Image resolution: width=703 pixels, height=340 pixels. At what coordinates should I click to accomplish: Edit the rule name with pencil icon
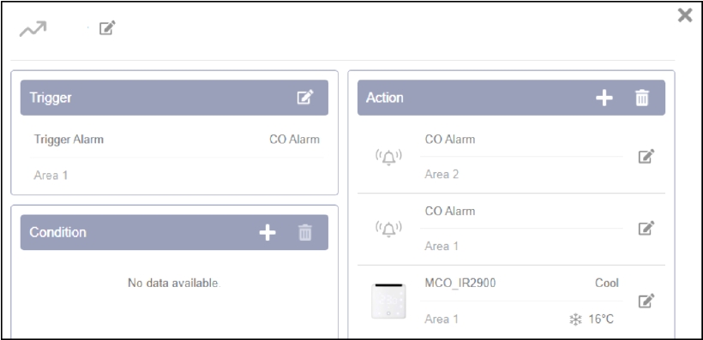click(108, 27)
